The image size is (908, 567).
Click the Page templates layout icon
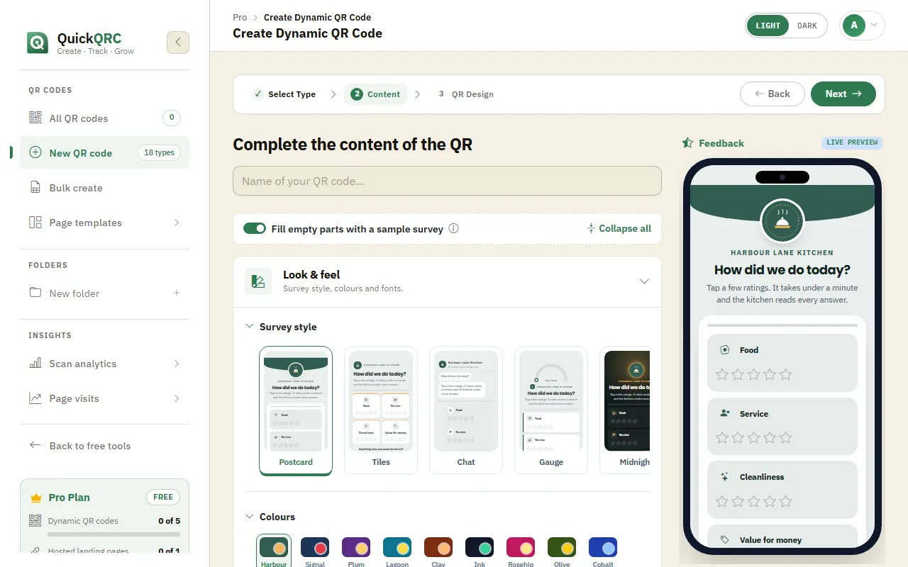point(35,223)
